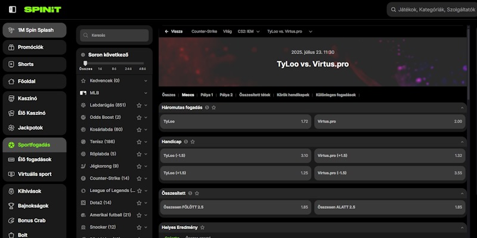This screenshot has width=477, height=238.
Task: Switch to the Pálya 2 tab
Action: [226, 95]
